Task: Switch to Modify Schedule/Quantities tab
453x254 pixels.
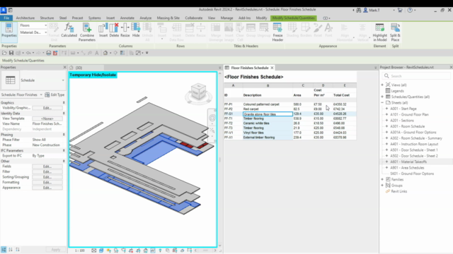Action: click(294, 18)
